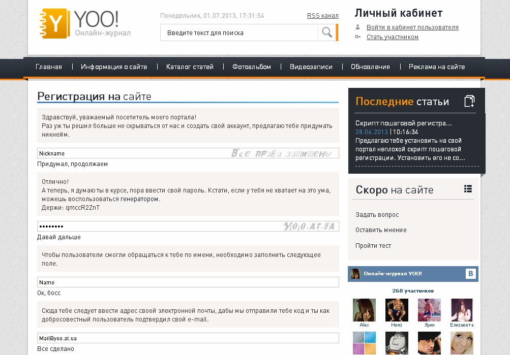This screenshot has width=510, height=355.
Task: Open the Задать вопрос link
Action: click(x=377, y=215)
